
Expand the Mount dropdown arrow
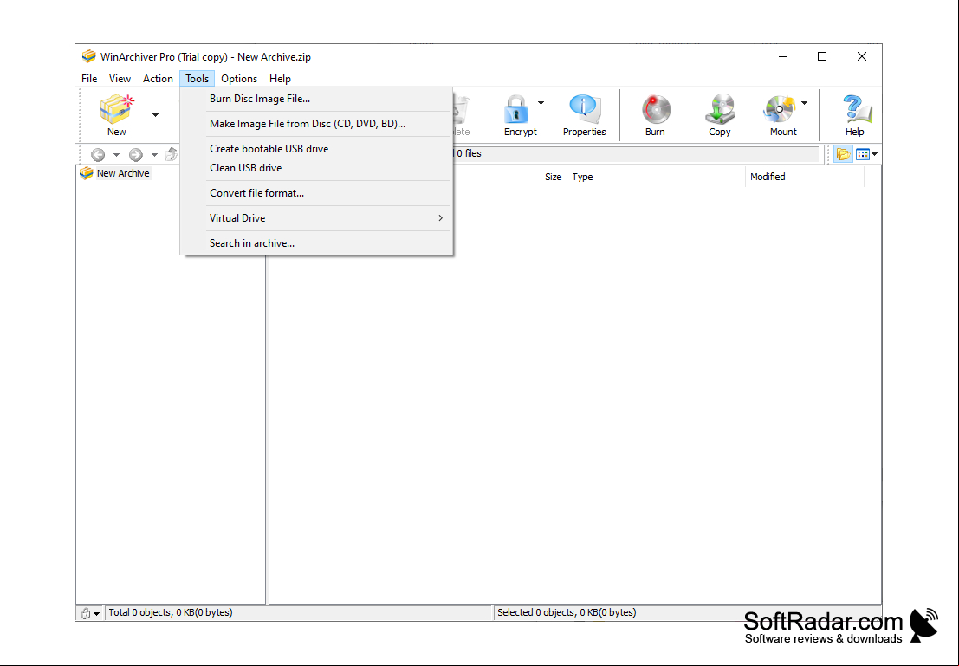804,103
